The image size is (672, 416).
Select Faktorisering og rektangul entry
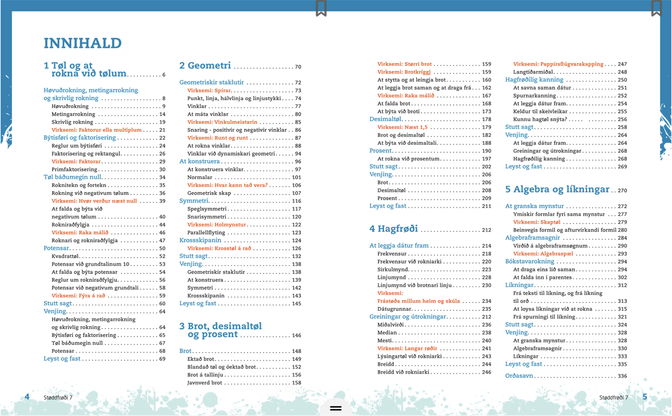tap(109, 154)
